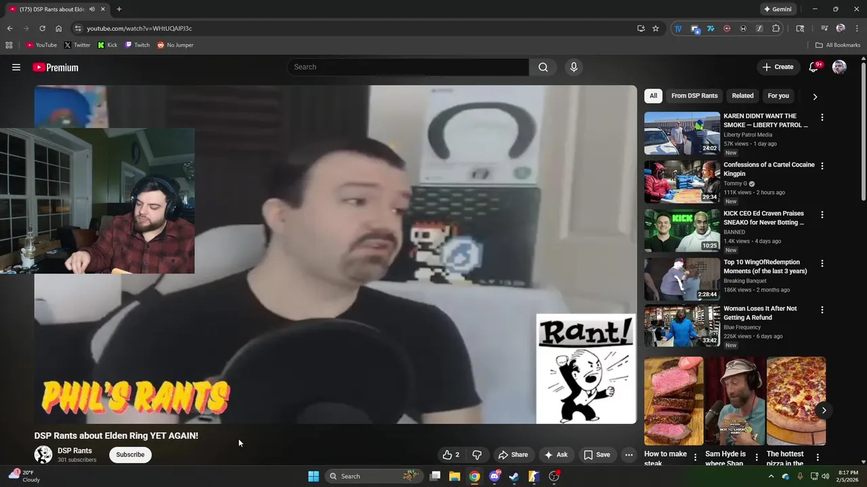Click the address bar URL
867x487 pixels.
(x=139, y=28)
